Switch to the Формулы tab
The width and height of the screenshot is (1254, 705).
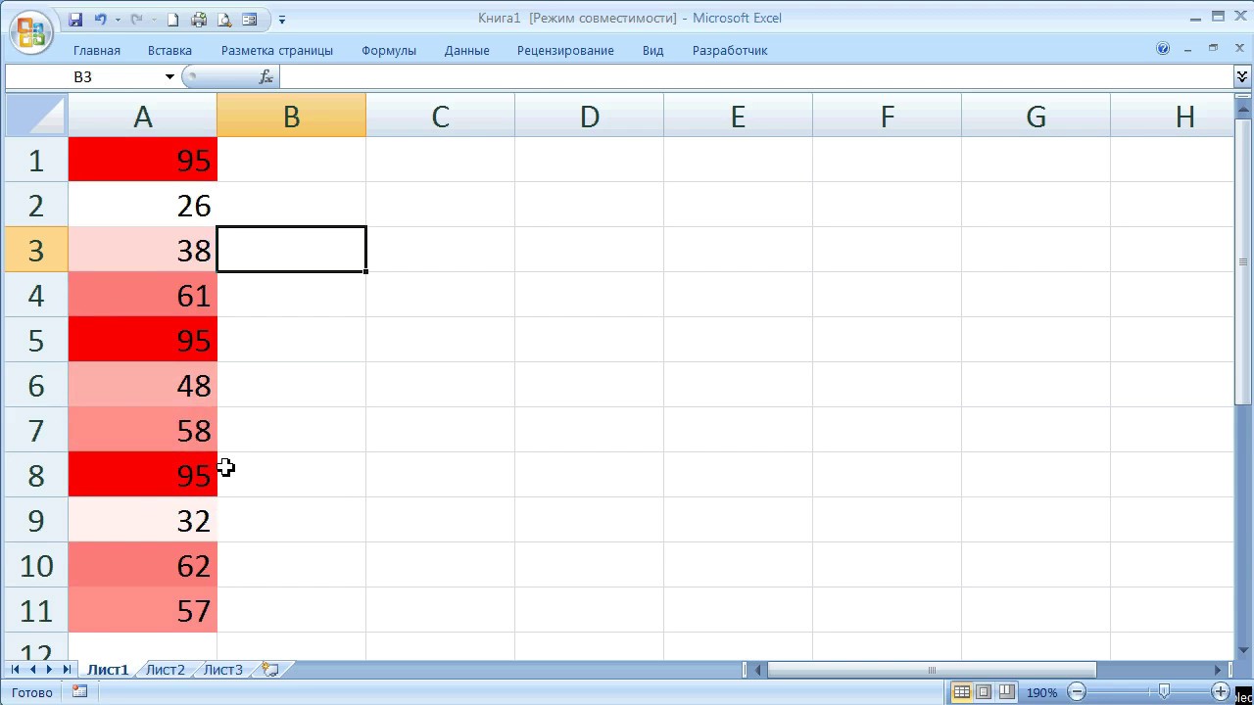[x=389, y=50]
